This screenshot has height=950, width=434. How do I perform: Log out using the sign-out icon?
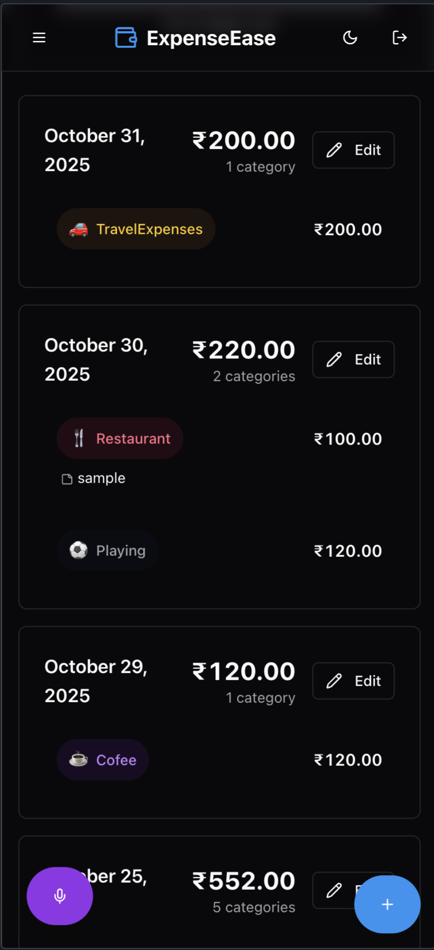point(400,37)
